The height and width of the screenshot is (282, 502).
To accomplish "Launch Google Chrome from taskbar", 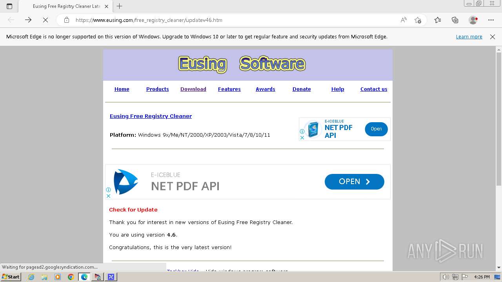I will pyautogui.click(x=71, y=277).
